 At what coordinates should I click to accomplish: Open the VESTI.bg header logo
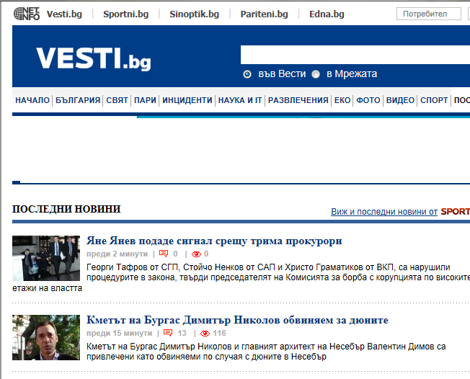tap(94, 58)
